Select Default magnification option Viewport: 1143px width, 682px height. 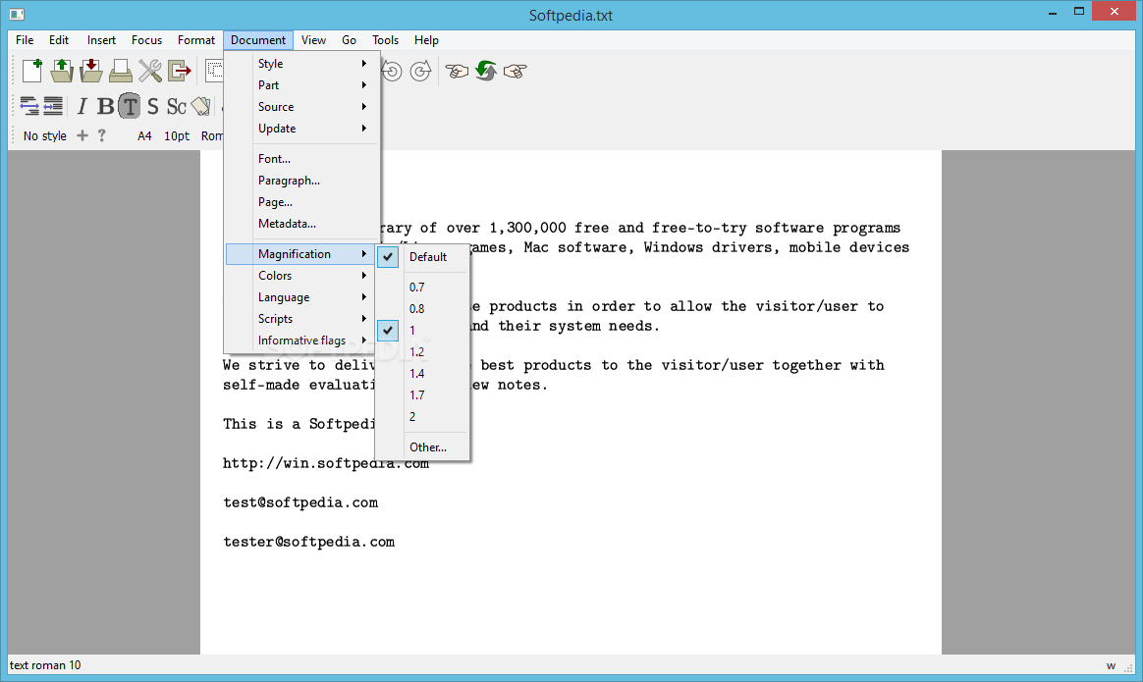coord(423,256)
